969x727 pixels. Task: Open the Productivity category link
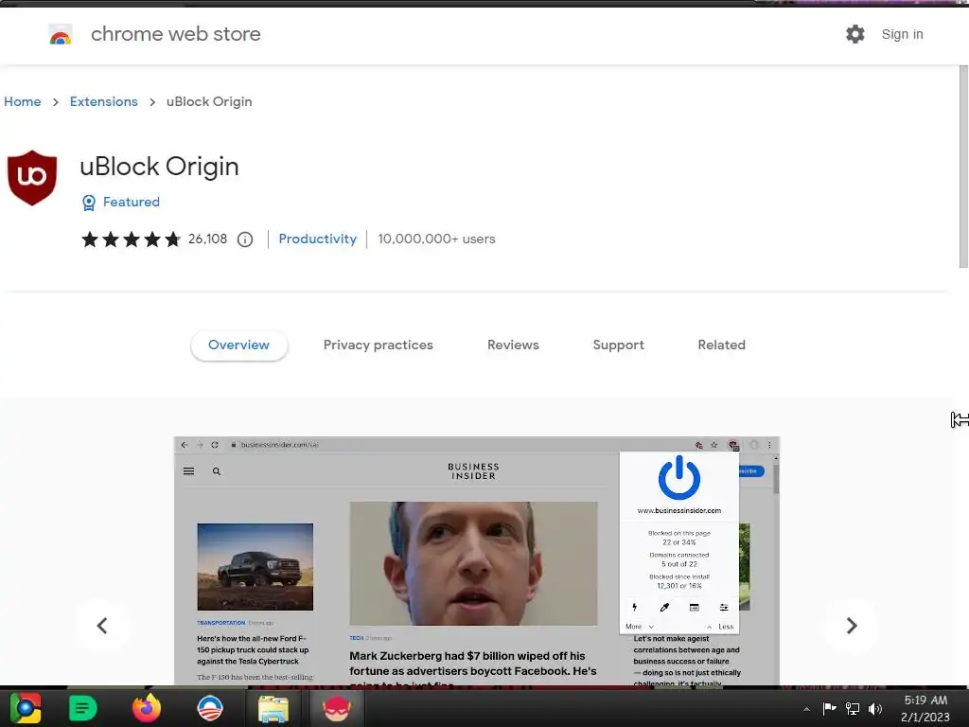(318, 239)
